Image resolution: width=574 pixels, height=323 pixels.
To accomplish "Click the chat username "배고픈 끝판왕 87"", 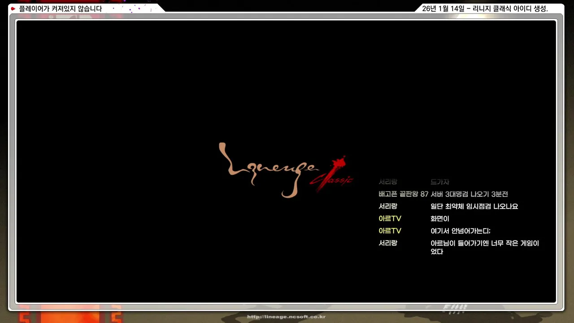I will point(403,194).
